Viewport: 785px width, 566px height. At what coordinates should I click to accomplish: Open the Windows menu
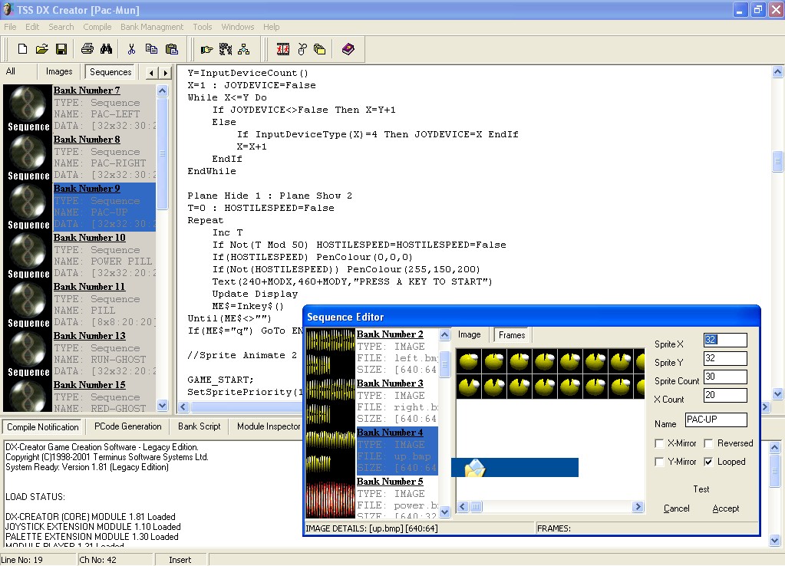[x=238, y=27]
